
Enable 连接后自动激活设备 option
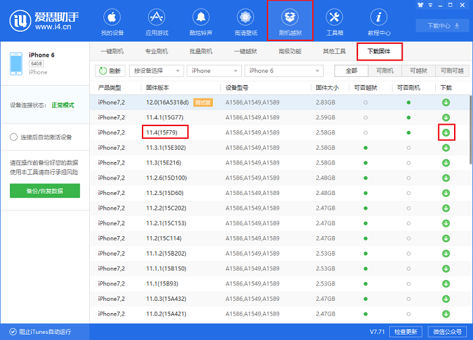[x=14, y=137]
